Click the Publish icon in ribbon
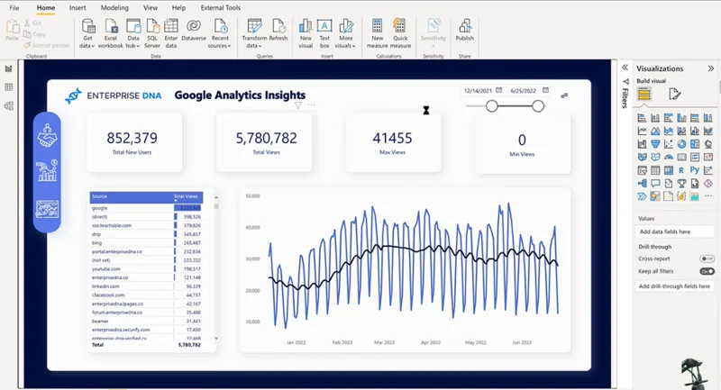The width and height of the screenshot is (721, 390). pos(464,31)
